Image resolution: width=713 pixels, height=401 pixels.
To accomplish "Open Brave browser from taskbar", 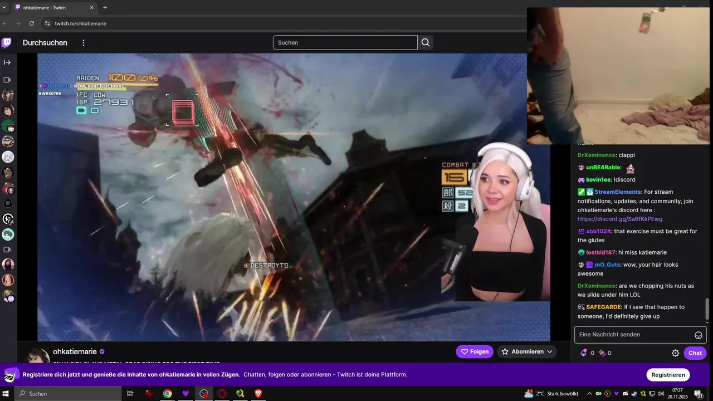I will (258, 394).
